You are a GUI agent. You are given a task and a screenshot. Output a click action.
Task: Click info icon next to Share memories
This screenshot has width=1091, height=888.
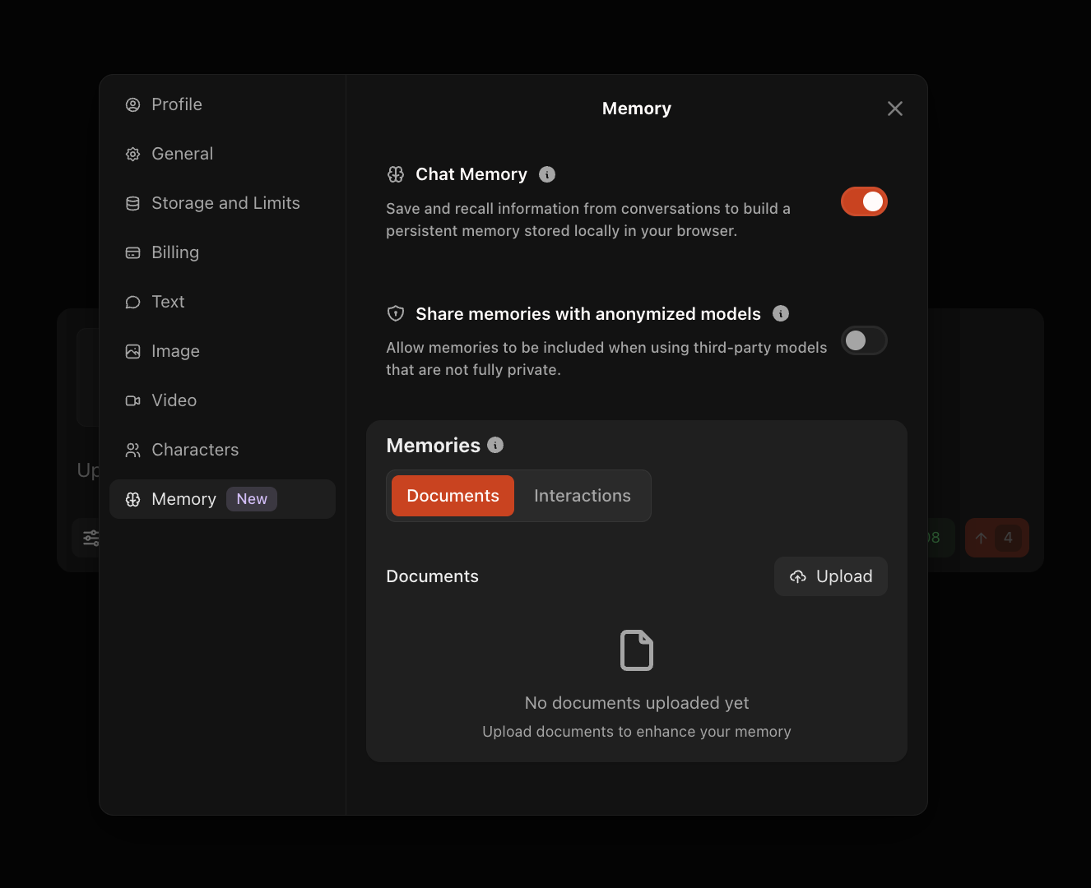tap(781, 313)
